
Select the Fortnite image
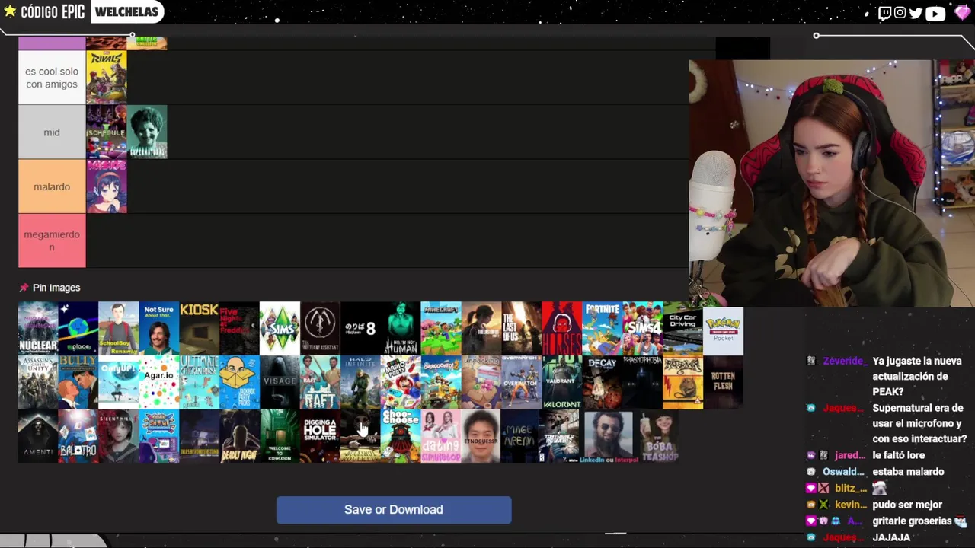603,329
